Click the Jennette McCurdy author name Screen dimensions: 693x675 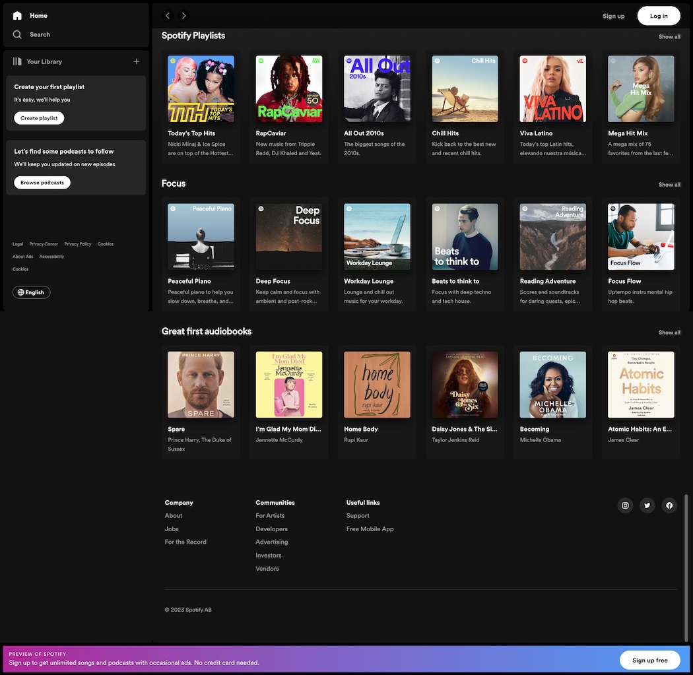point(279,440)
